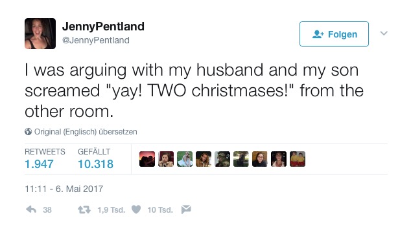Expand tweet options chevron menu
Viewport: 411px width, 234px height.
[x=384, y=33]
